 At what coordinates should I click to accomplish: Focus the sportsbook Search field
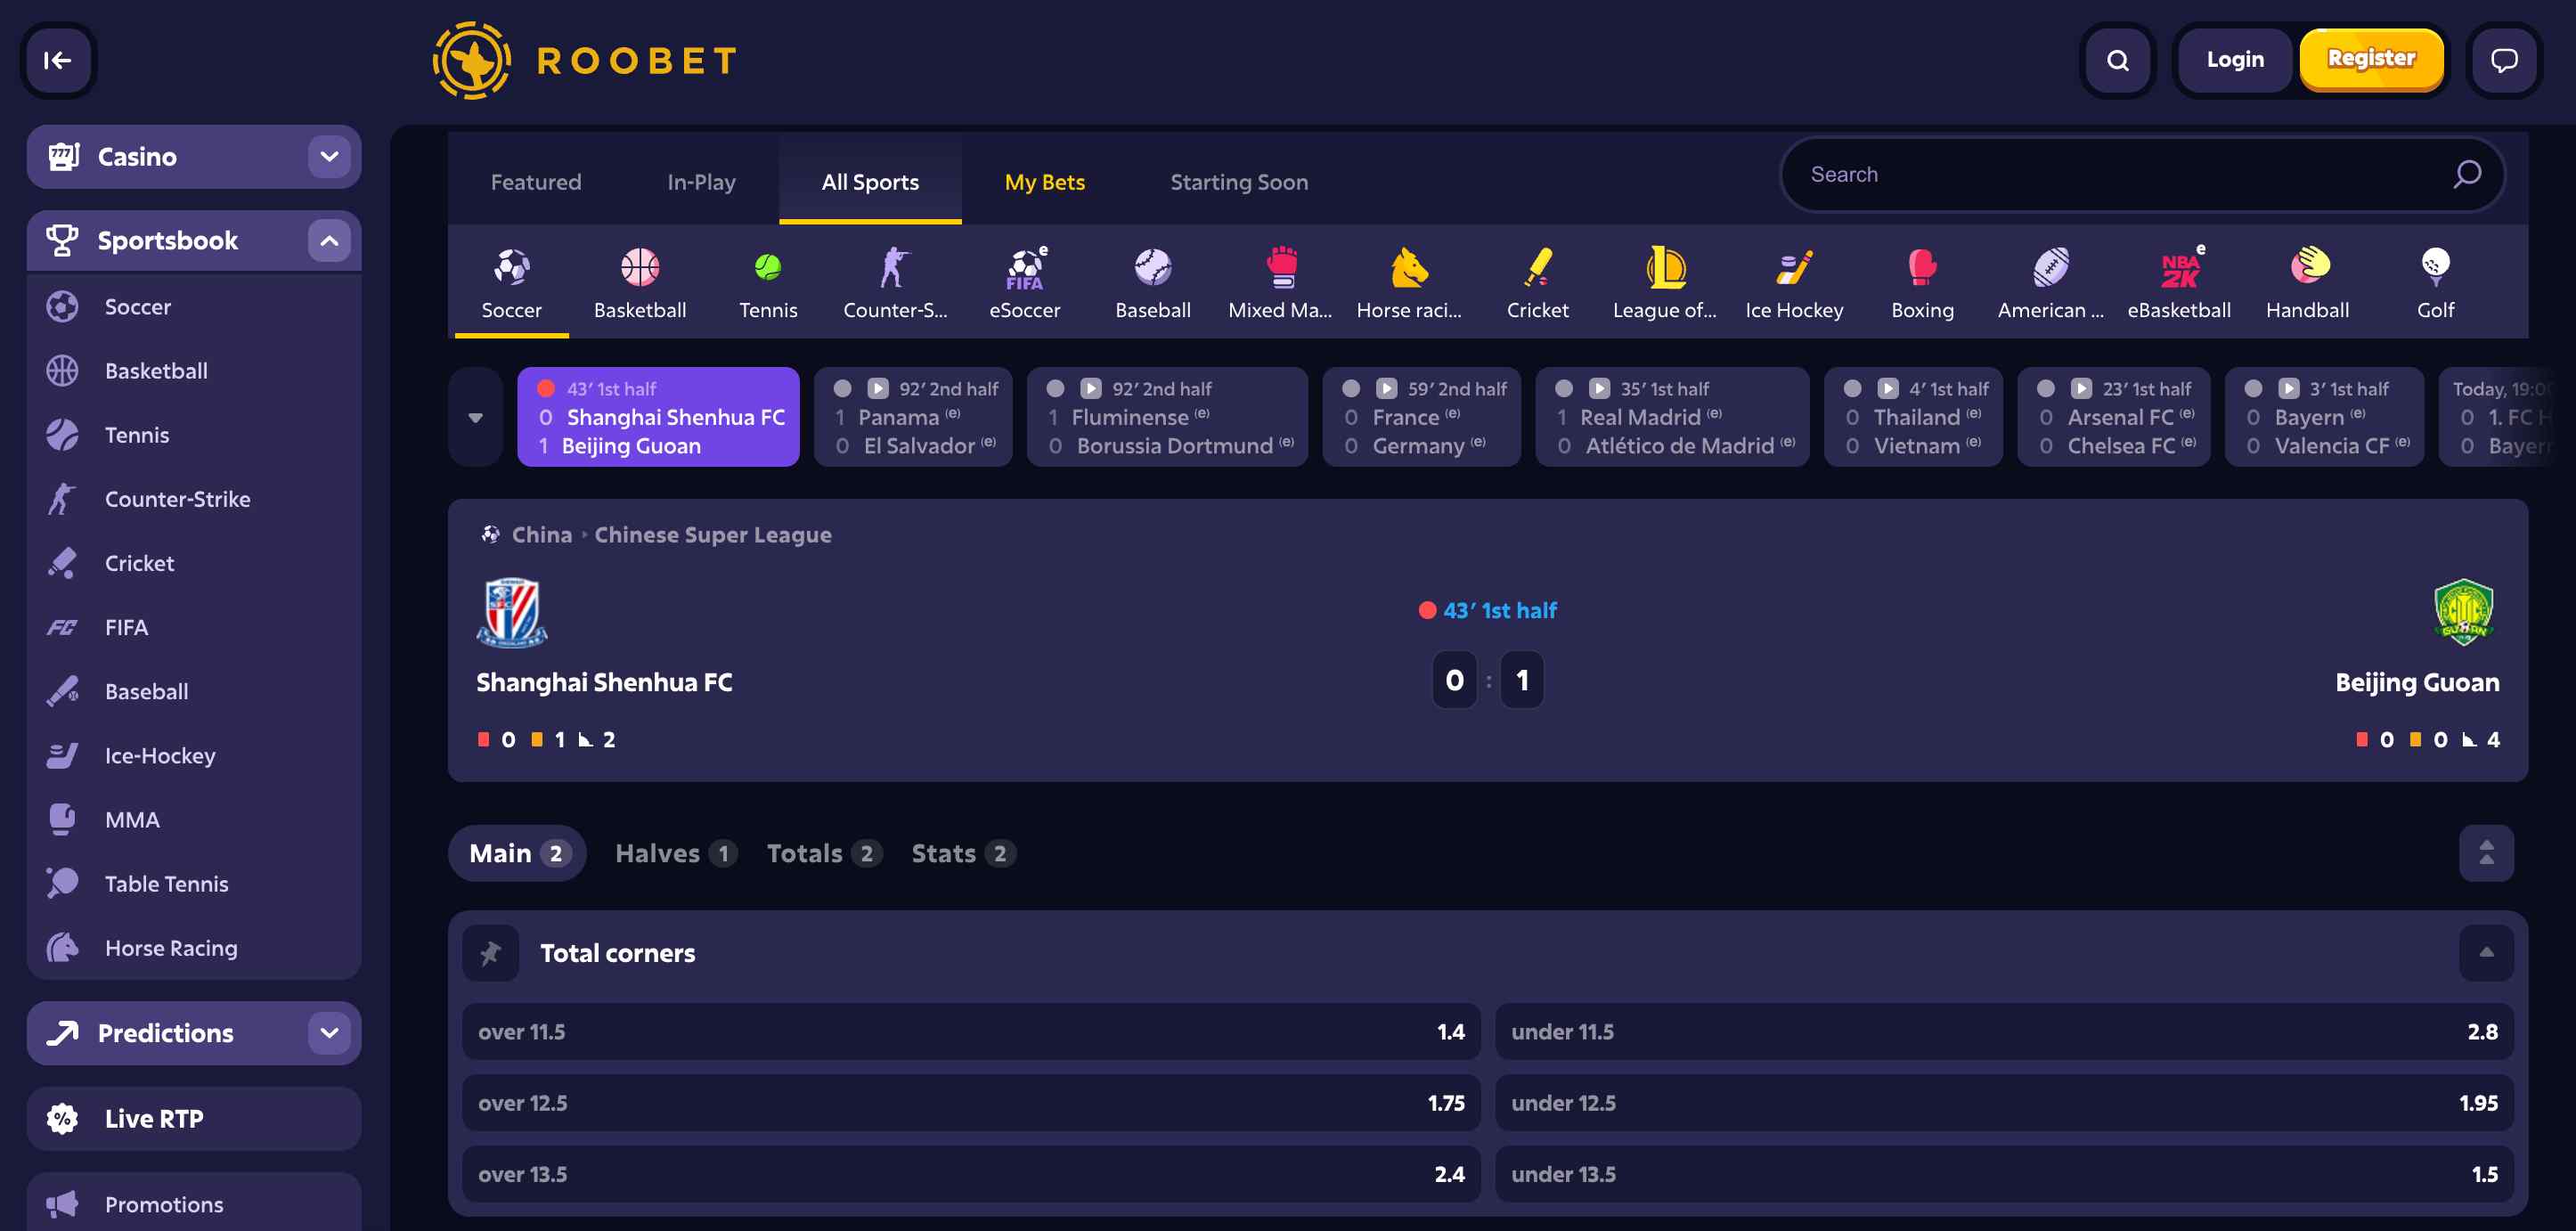coord(2142,174)
